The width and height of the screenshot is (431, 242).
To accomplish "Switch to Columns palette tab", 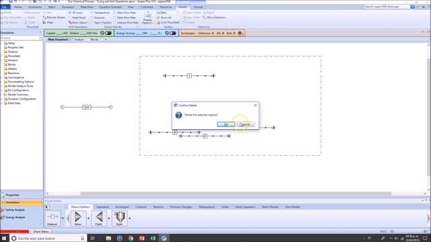I will (x=141, y=207).
